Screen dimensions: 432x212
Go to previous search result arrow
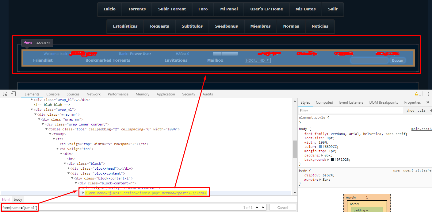pos(257,207)
